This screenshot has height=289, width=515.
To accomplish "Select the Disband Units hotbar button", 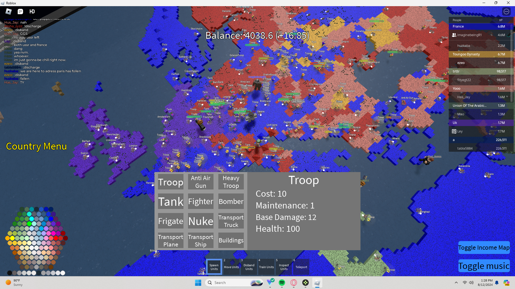I will (x=249, y=267).
